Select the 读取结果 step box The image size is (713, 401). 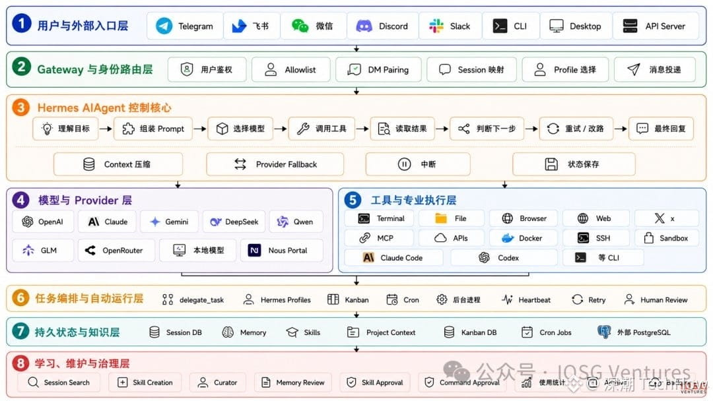click(x=403, y=129)
